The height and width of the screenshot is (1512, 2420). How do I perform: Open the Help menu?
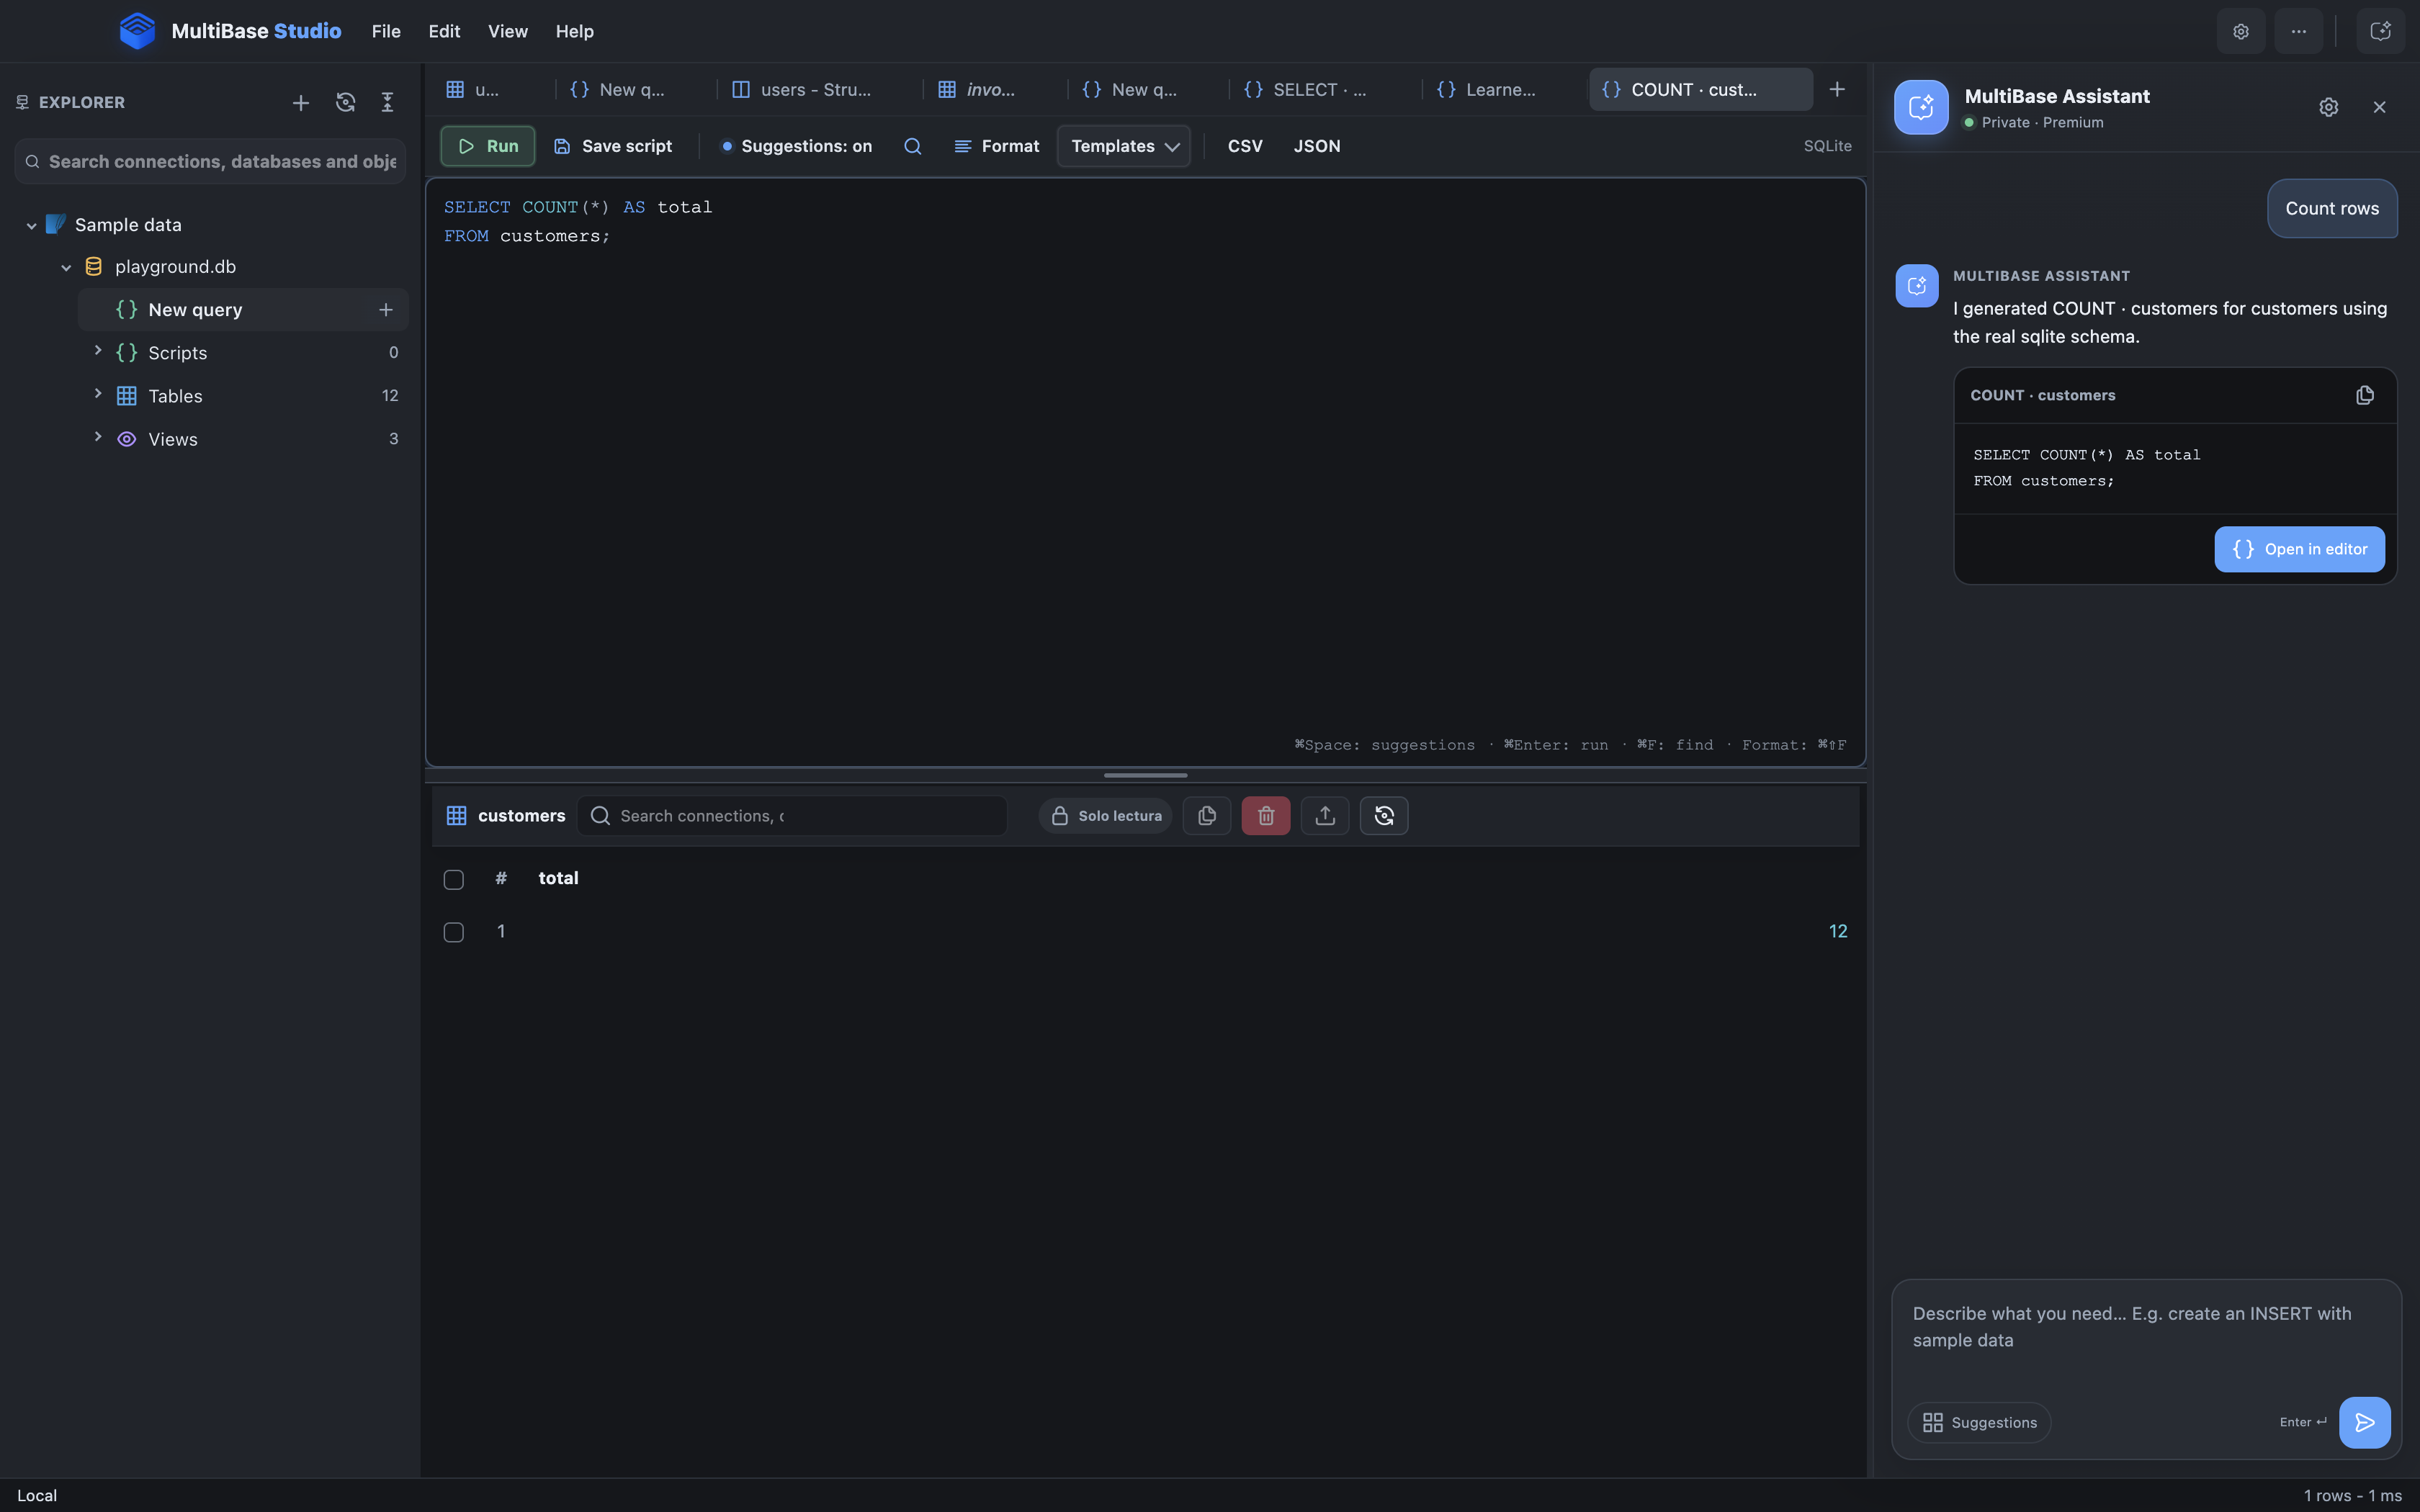click(x=575, y=31)
